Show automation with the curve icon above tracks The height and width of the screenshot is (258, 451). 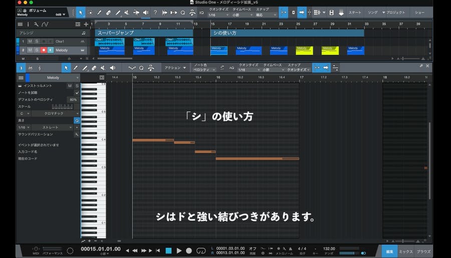tap(45, 24)
